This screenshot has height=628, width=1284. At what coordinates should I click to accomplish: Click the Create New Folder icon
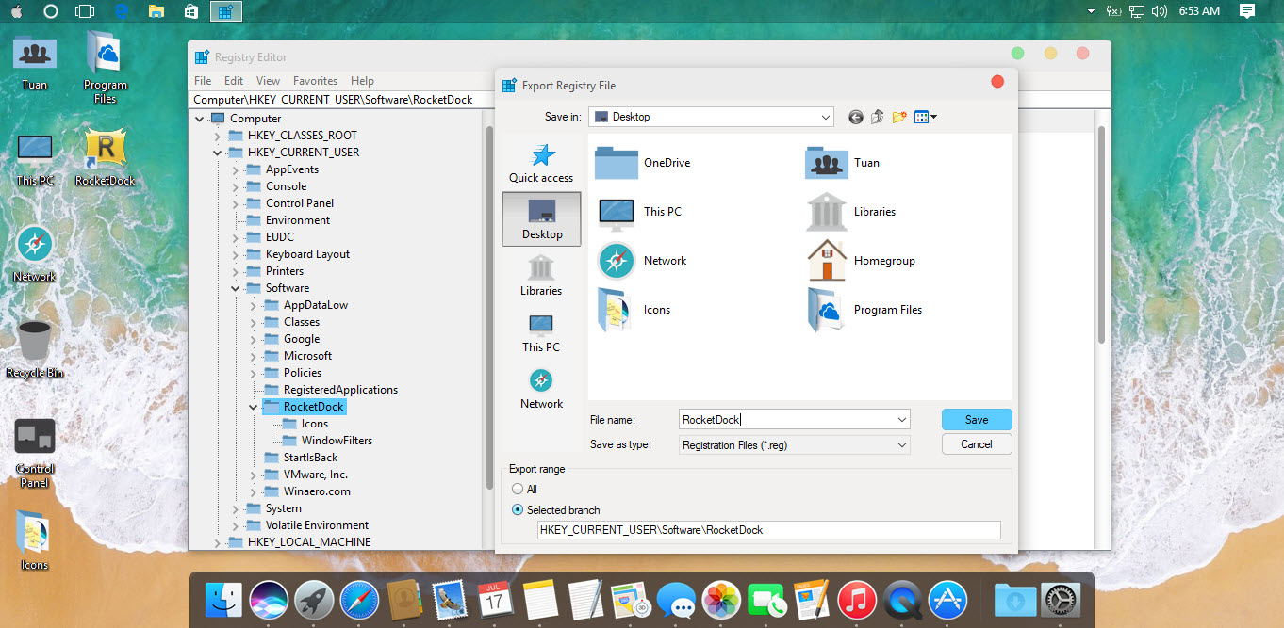click(897, 117)
